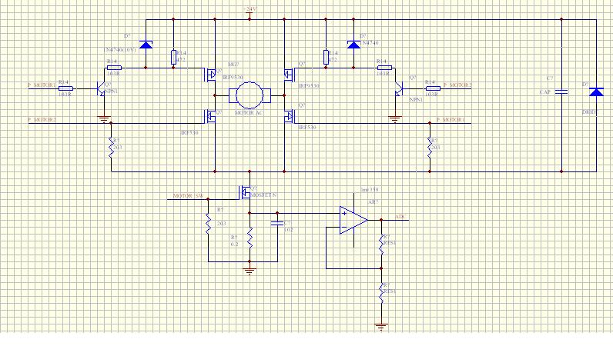The image size is (613, 346).
Task: Select the P_MOTOR2 label on the right side
Action: click(x=455, y=85)
